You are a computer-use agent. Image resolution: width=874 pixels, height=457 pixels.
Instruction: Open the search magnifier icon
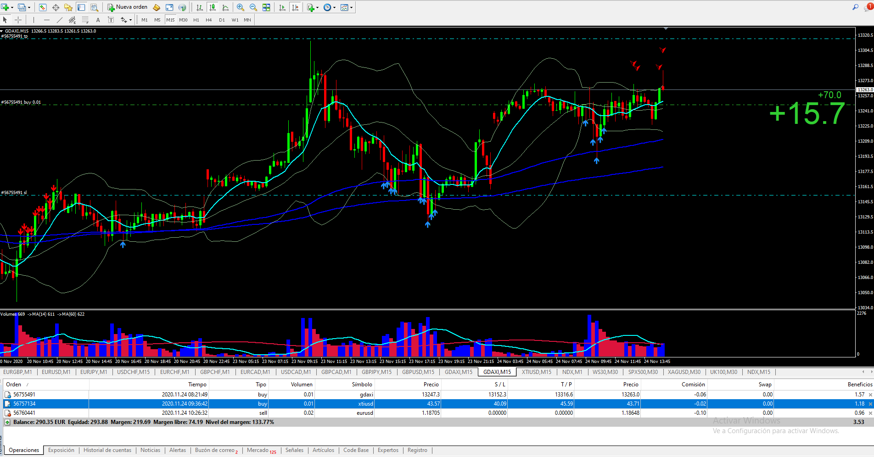855,7
